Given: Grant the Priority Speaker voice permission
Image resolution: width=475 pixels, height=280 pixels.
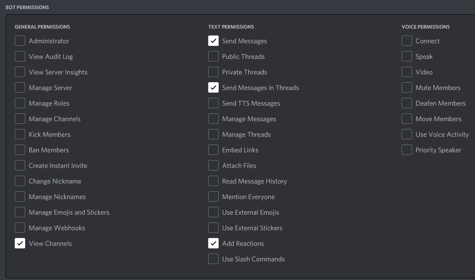Looking at the screenshot, I should [x=406, y=150].
